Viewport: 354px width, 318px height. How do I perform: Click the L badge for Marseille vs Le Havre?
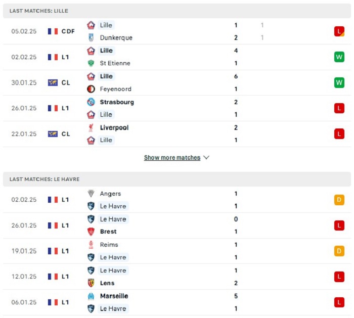(x=339, y=302)
